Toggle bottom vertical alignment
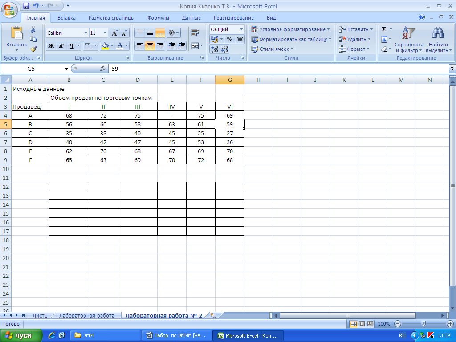The width and height of the screenshot is (456, 342). pyautogui.click(x=160, y=33)
